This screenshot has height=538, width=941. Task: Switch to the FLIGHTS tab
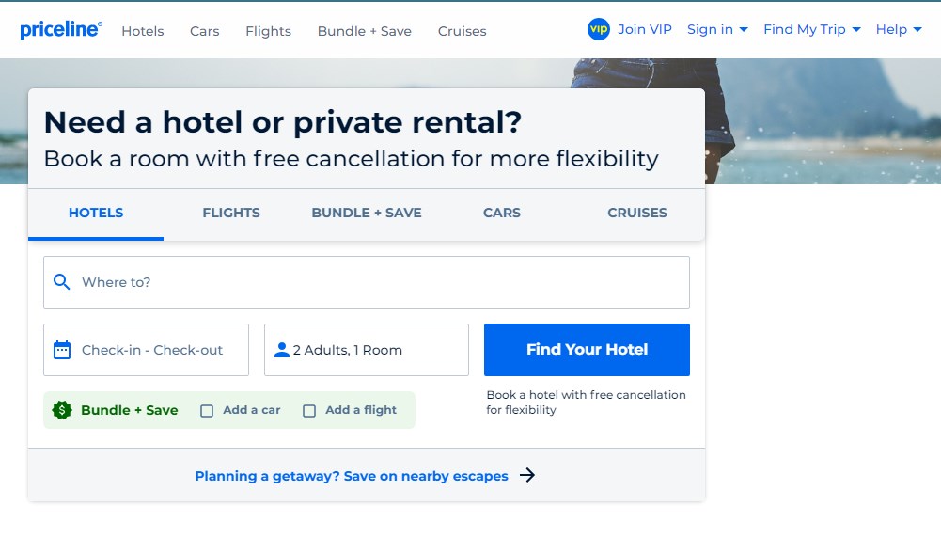pos(231,213)
